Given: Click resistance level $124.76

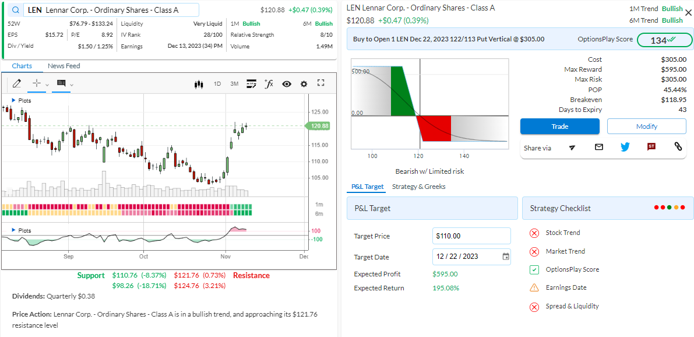Looking at the screenshot, I should pyautogui.click(x=200, y=286).
